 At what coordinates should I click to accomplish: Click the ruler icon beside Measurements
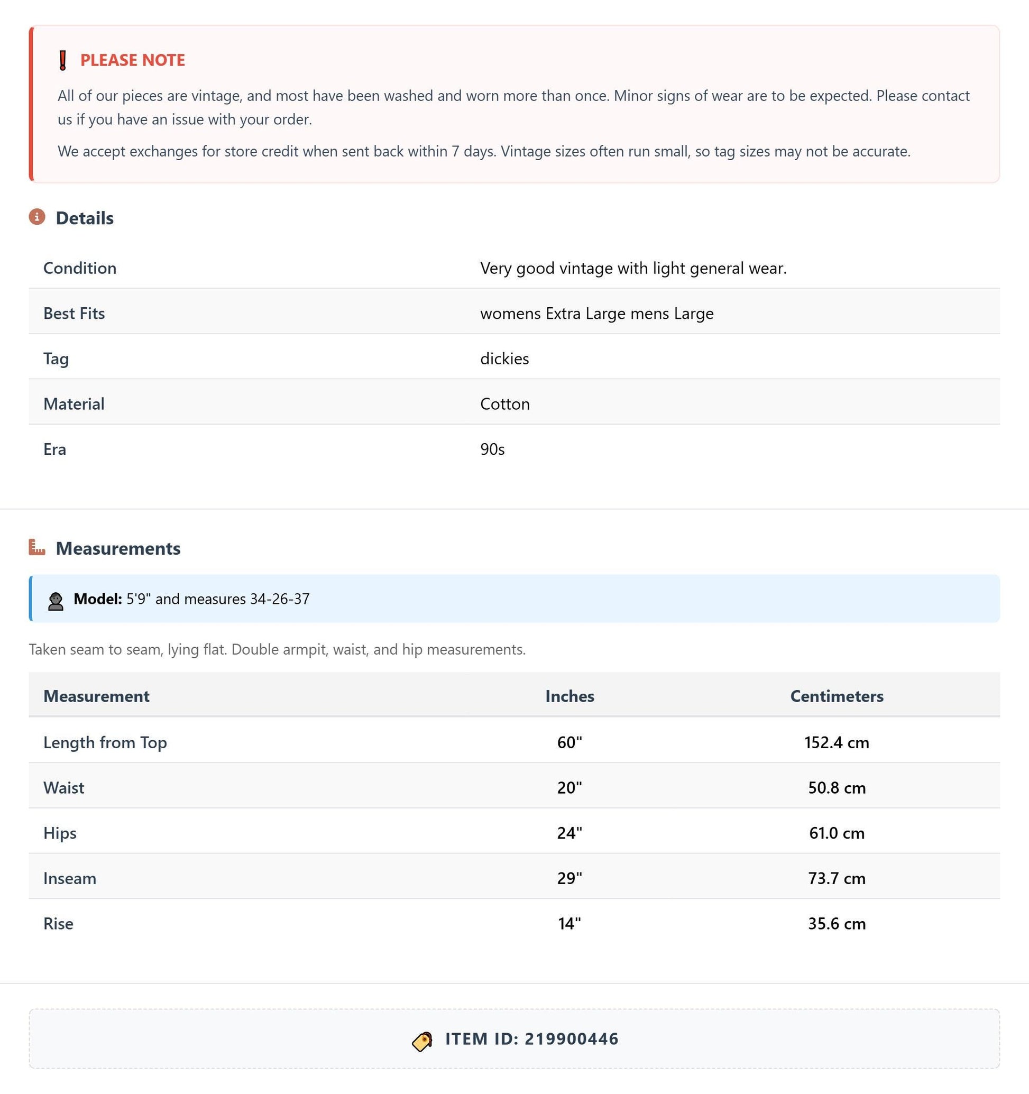tap(37, 547)
